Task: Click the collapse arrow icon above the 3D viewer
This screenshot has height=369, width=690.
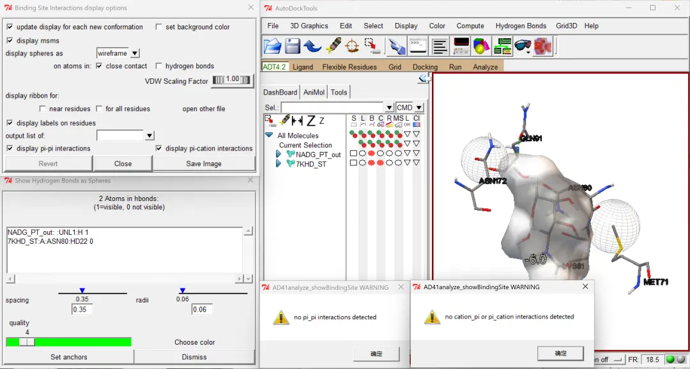Action: click(x=424, y=78)
